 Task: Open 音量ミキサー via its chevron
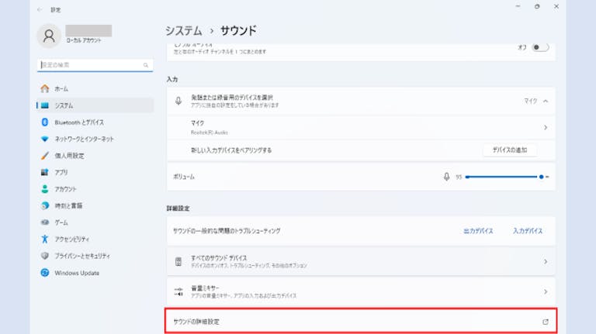point(546,291)
